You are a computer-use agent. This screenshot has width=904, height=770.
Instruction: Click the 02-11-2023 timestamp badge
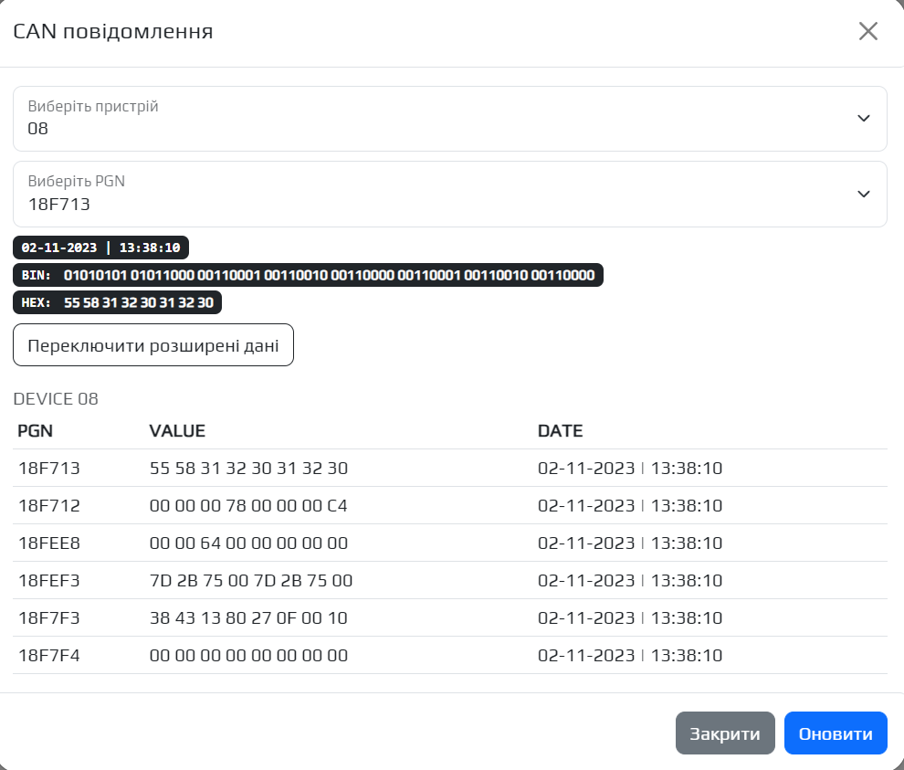point(100,248)
